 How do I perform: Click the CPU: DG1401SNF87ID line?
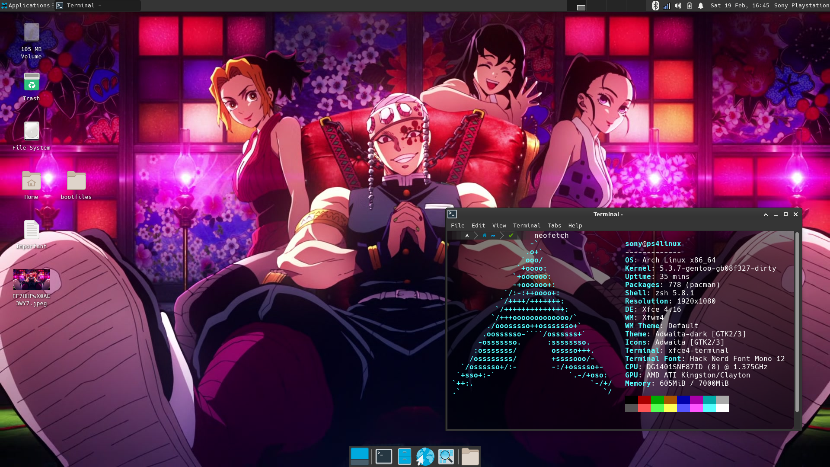[696, 367]
